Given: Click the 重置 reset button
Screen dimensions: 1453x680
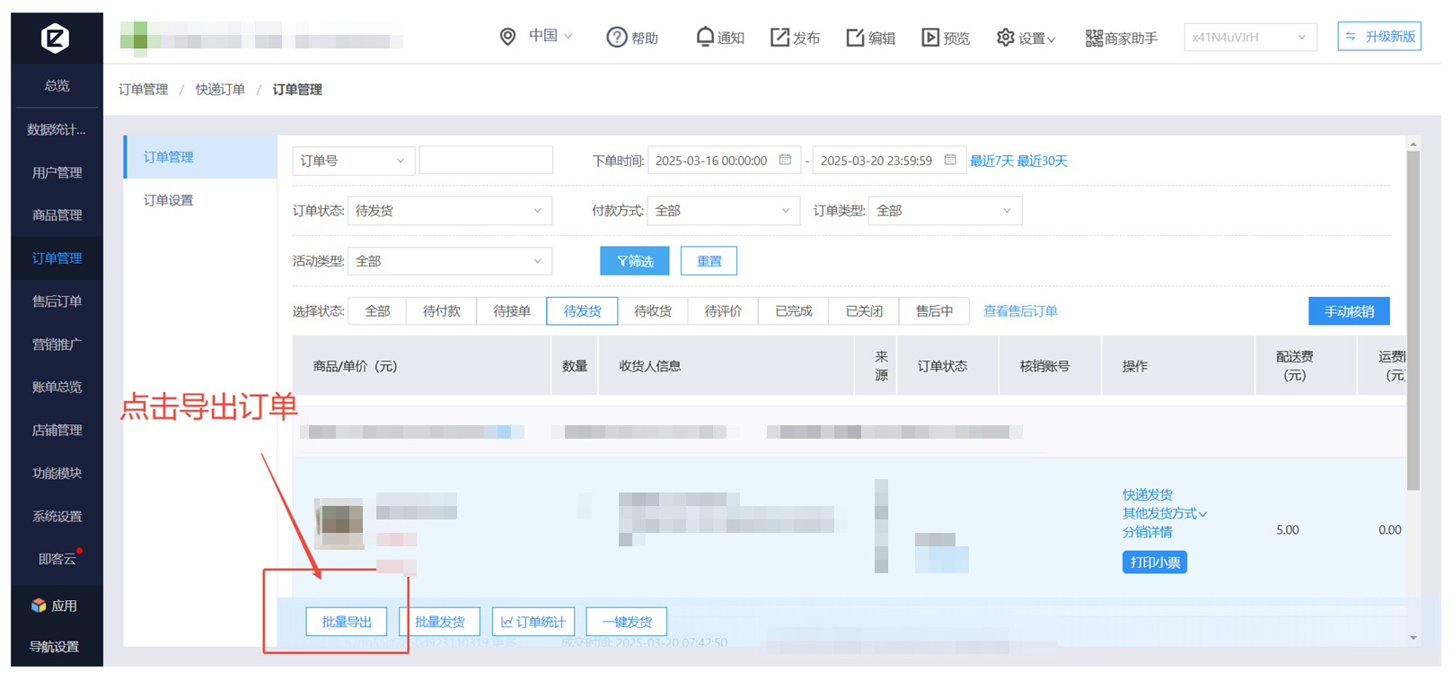Looking at the screenshot, I should click(709, 261).
